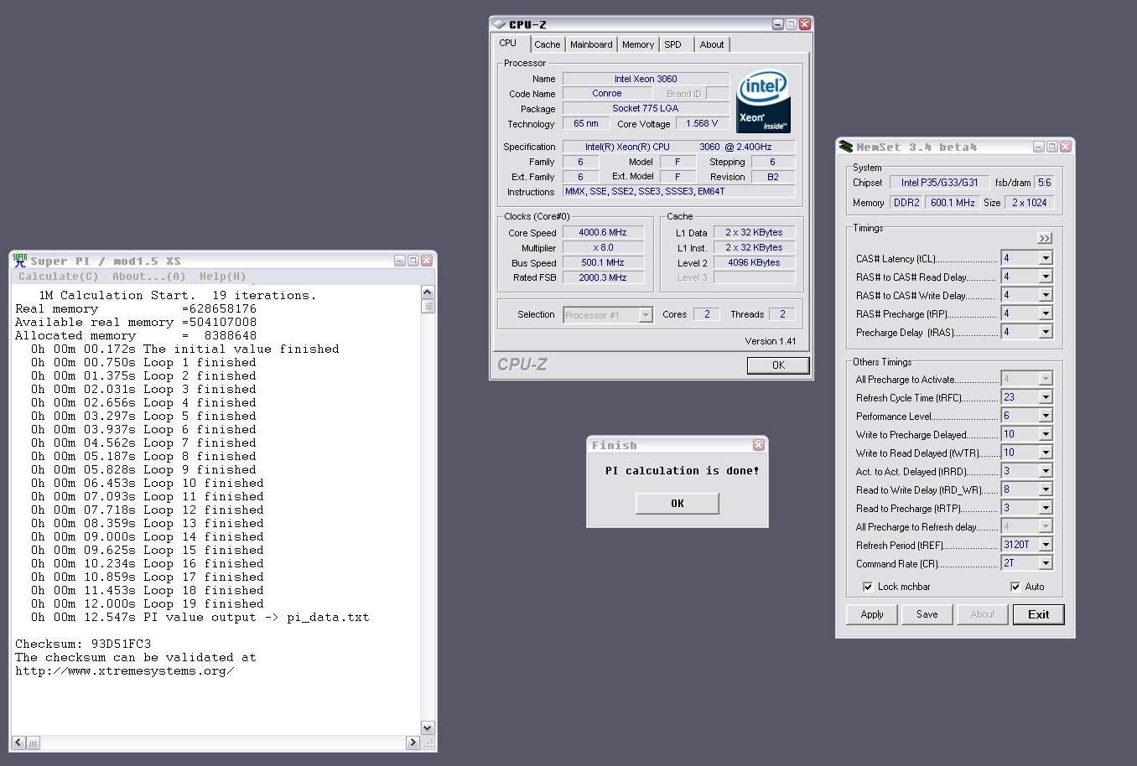Click the Super PI horizontal scrollbar left arrow

click(18, 743)
